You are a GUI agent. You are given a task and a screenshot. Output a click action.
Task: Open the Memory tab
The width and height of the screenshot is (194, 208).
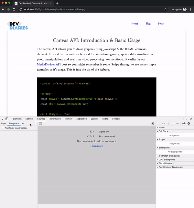(69, 119)
